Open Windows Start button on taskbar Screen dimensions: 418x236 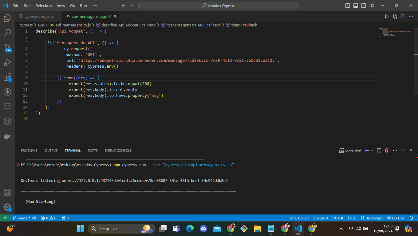tap(81, 228)
